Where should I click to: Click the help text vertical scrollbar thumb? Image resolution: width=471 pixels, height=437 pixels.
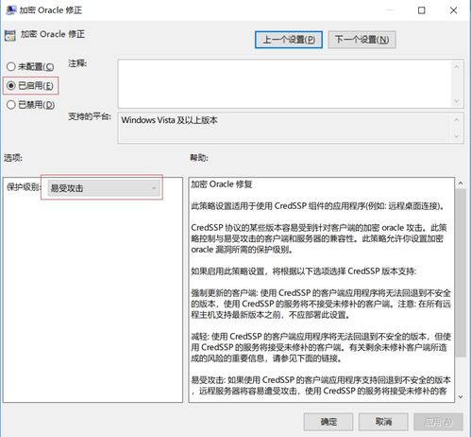click(461, 272)
